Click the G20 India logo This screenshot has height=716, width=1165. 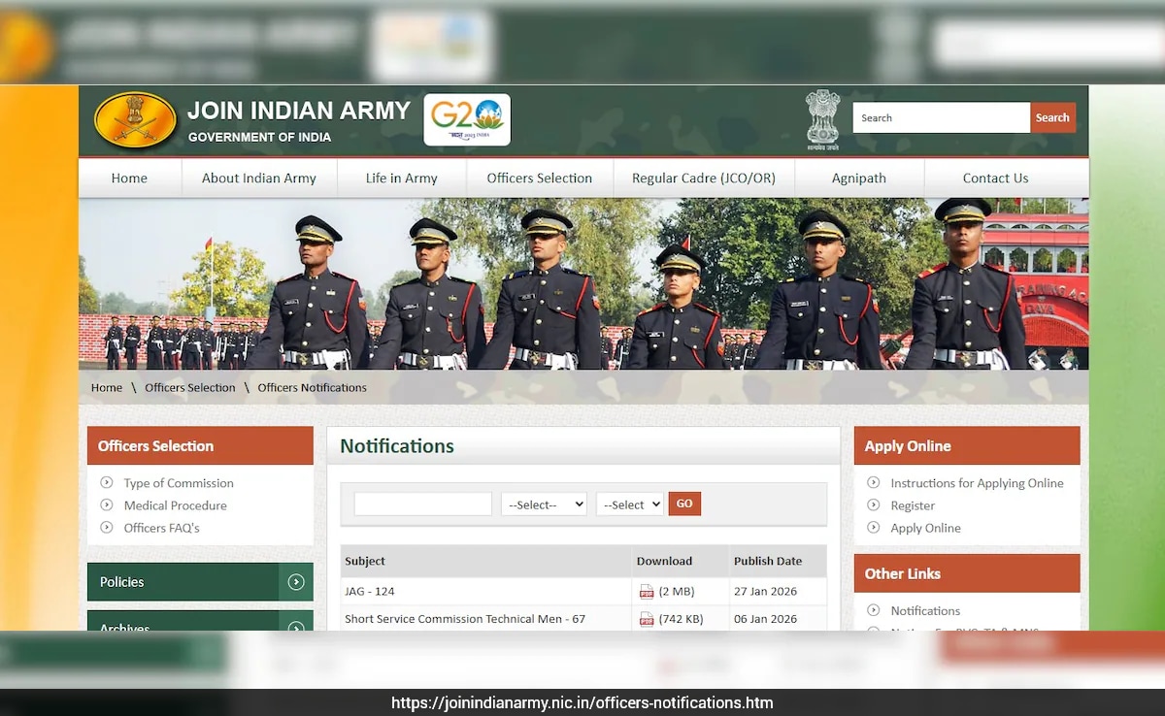[x=467, y=120]
